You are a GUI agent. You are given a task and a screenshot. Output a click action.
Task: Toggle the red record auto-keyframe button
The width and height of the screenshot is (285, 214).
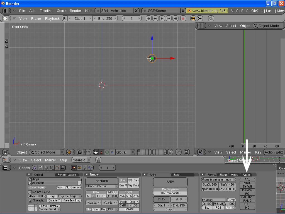tap(183, 18)
